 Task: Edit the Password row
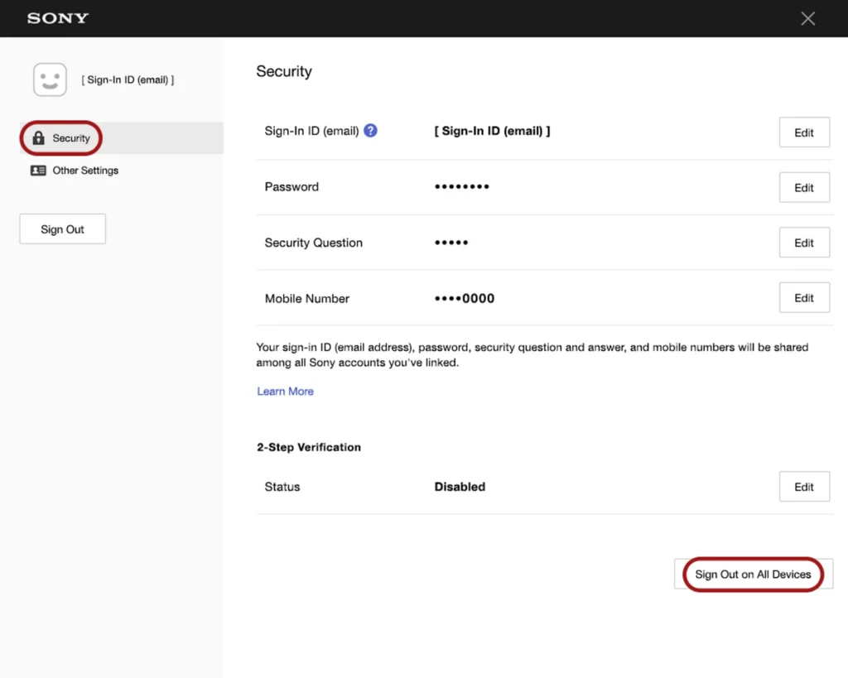coord(803,188)
